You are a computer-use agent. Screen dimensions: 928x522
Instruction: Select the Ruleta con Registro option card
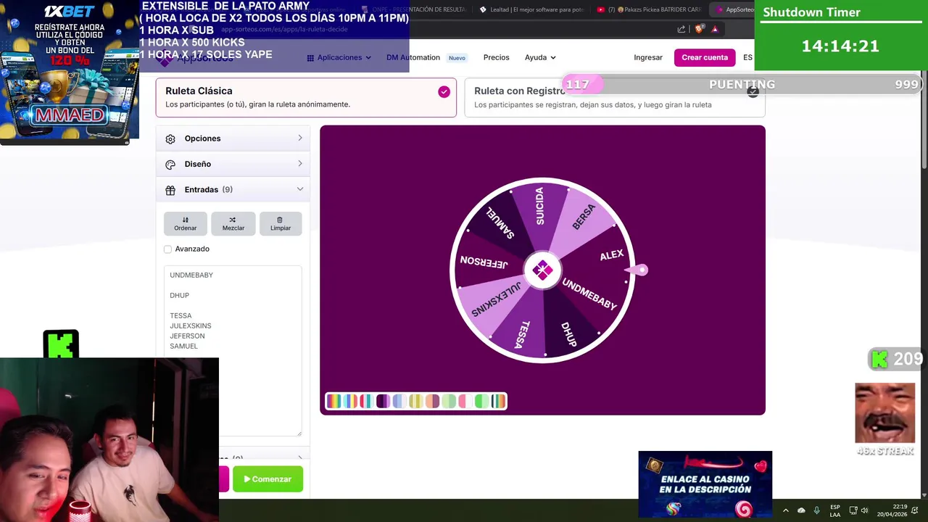click(x=615, y=97)
